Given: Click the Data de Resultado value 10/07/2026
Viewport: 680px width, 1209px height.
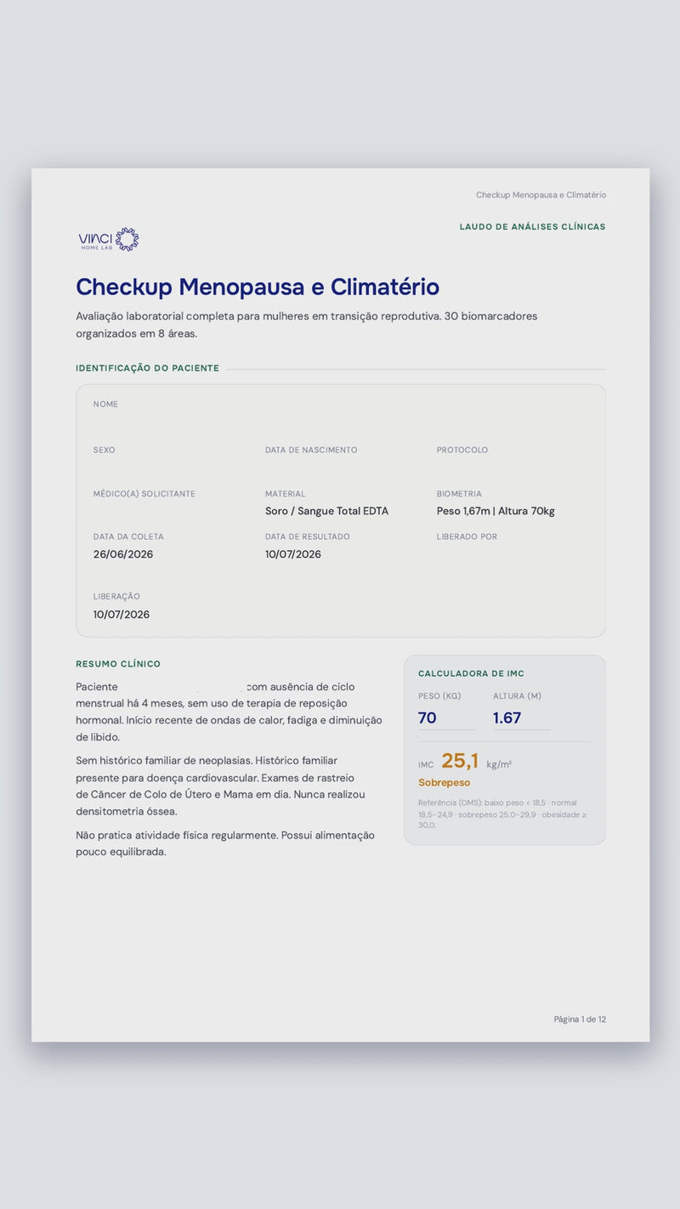Looking at the screenshot, I should pos(293,554).
